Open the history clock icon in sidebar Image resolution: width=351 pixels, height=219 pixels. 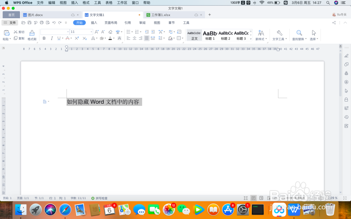coord(346,117)
